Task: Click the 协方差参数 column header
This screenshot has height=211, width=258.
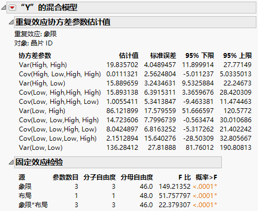Action: pos(35,56)
